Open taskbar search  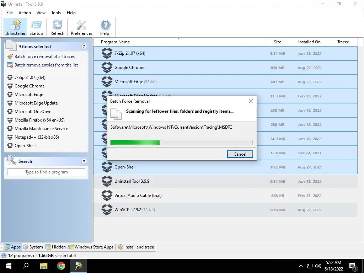pyautogui.click(x=26, y=266)
